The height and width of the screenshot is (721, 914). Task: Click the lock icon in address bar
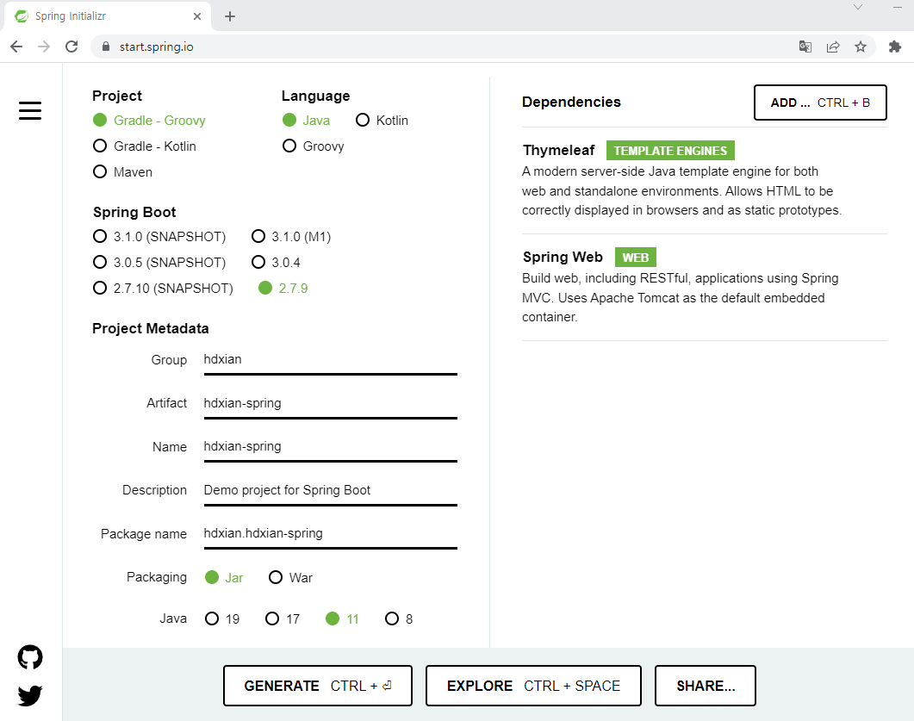[105, 47]
